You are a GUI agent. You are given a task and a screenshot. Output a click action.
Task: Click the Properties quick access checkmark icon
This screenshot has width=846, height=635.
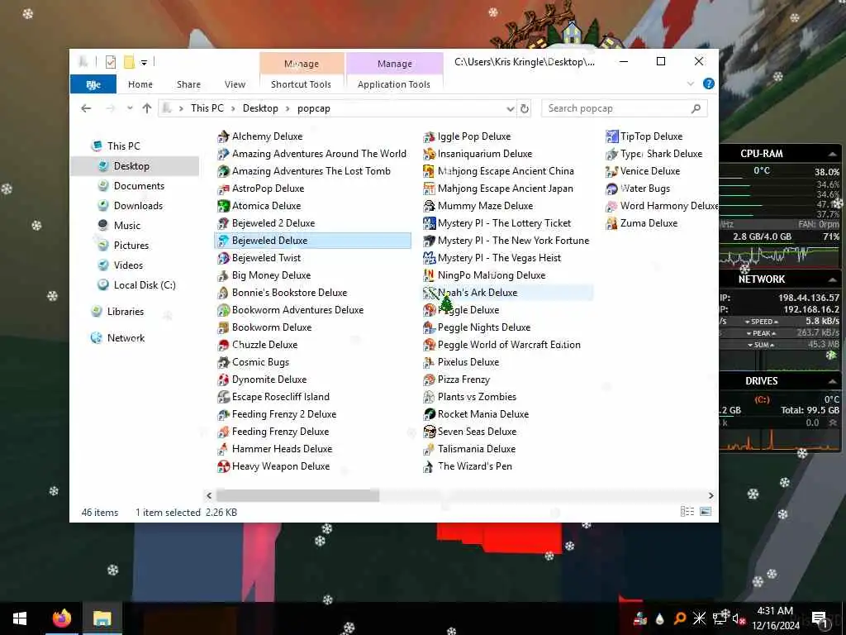(x=111, y=62)
